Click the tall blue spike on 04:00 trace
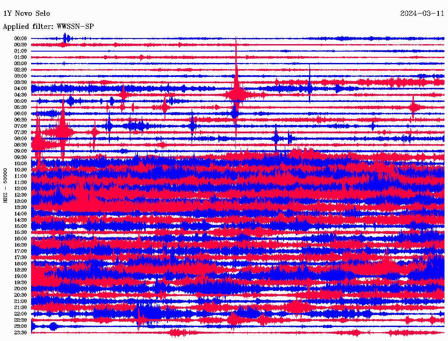 [310, 84]
